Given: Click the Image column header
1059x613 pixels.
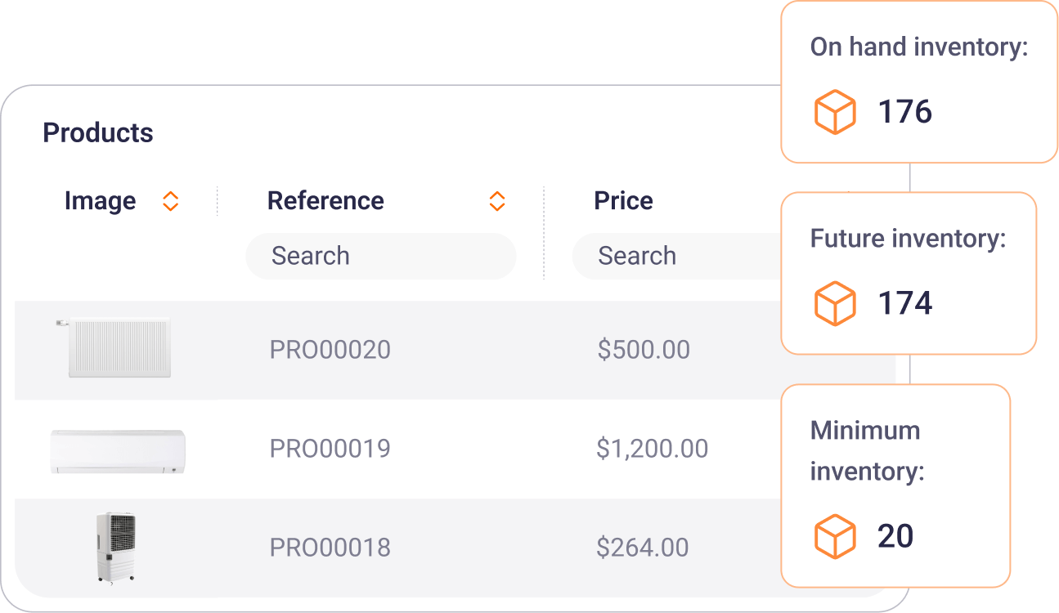Looking at the screenshot, I should point(100,201).
